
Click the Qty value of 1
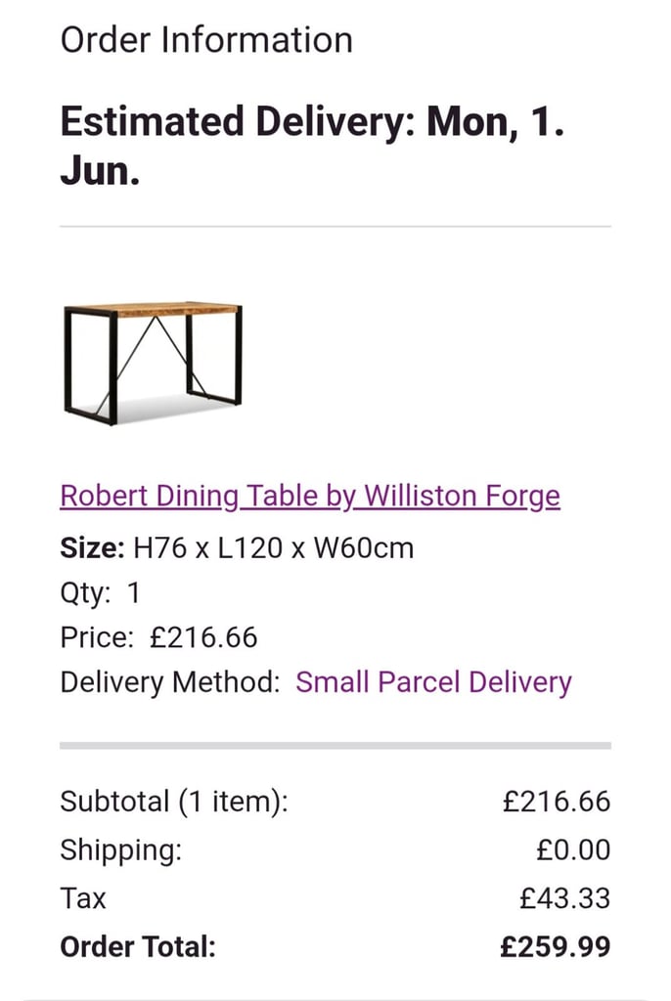[134, 593]
